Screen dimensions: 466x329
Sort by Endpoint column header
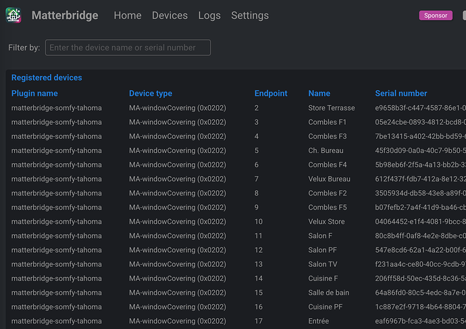pos(271,94)
